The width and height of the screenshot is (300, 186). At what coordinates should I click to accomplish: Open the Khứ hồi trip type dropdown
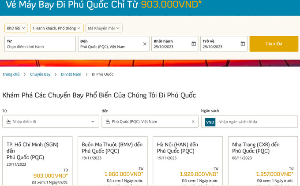pos(16,28)
